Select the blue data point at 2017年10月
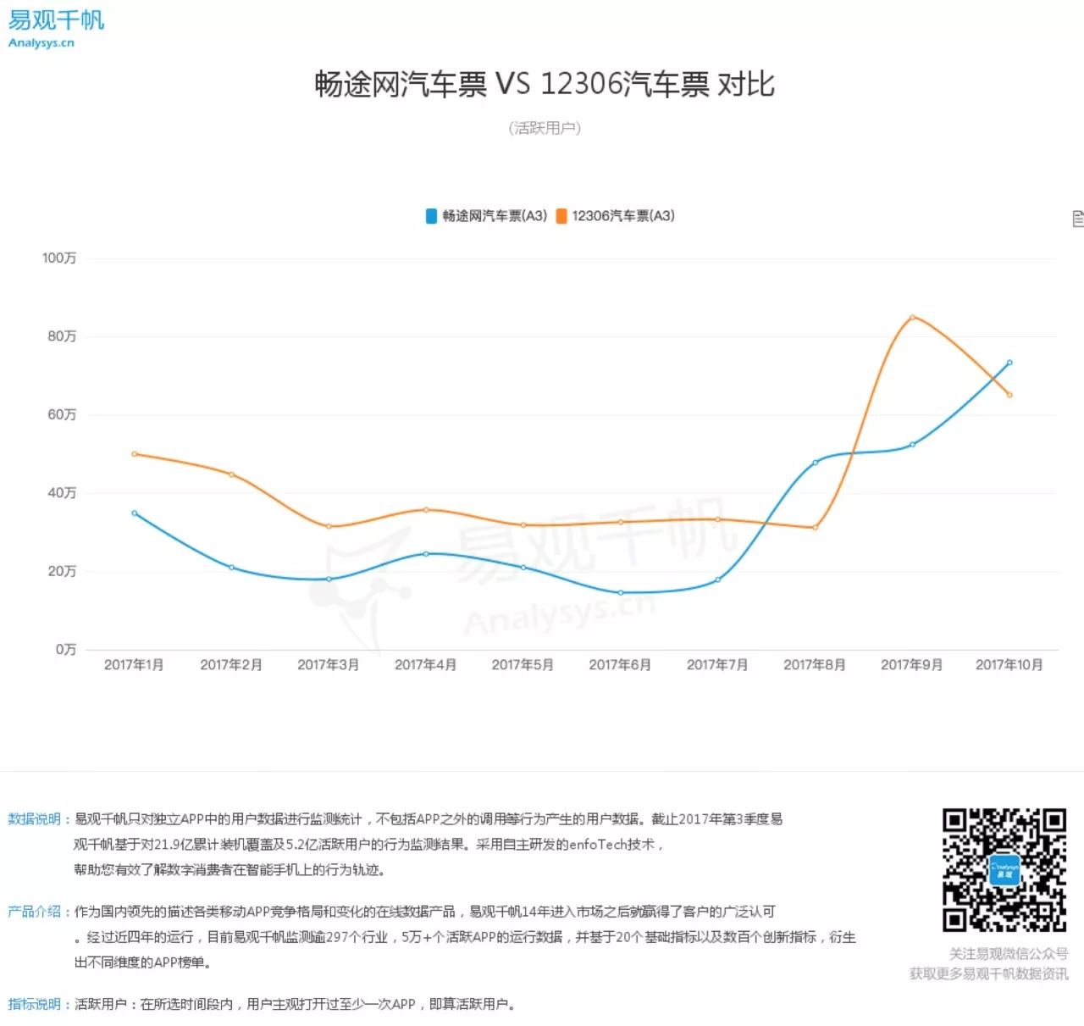The height and width of the screenshot is (1026, 1084). [1009, 363]
